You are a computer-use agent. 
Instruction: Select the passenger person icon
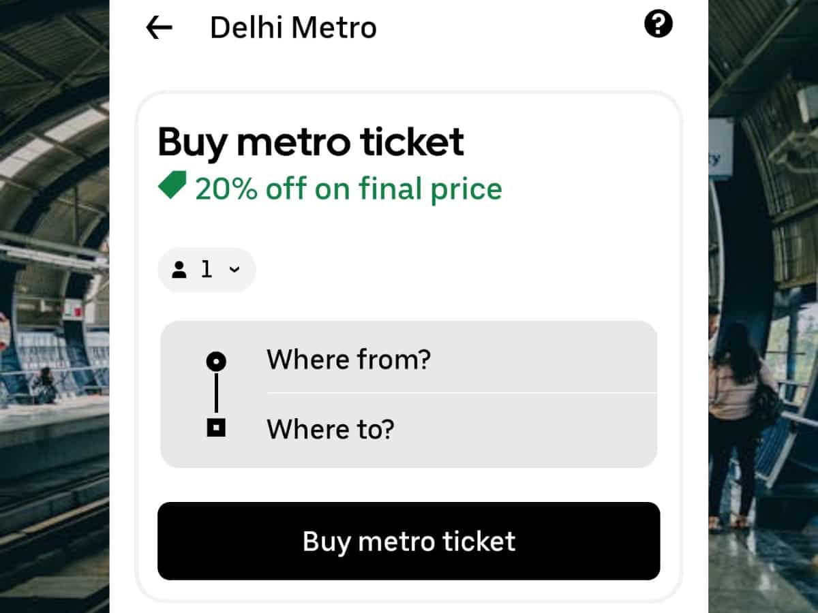[179, 270]
